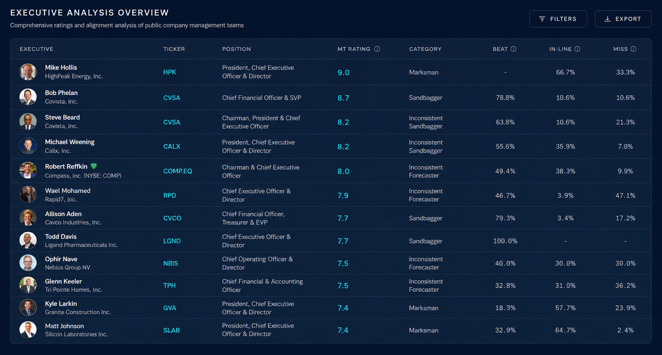Click the green shield badge beside Robert Reffkin
The height and width of the screenshot is (355, 662).
point(94,166)
